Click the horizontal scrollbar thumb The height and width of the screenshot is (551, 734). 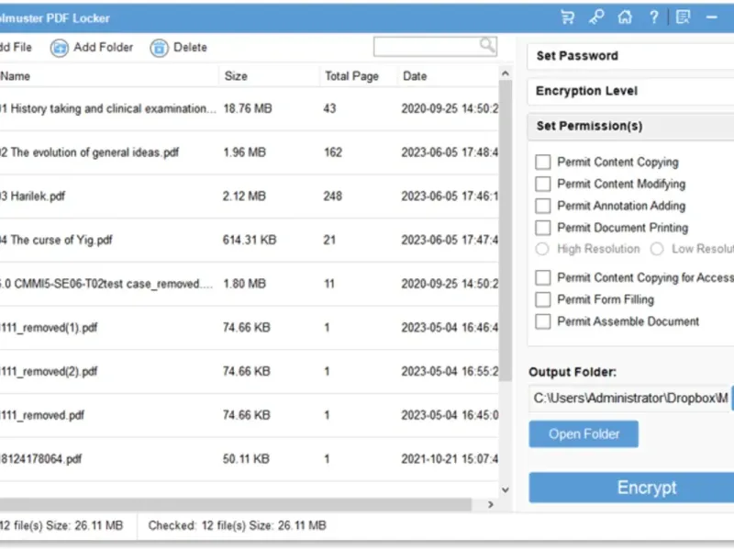(236, 504)
